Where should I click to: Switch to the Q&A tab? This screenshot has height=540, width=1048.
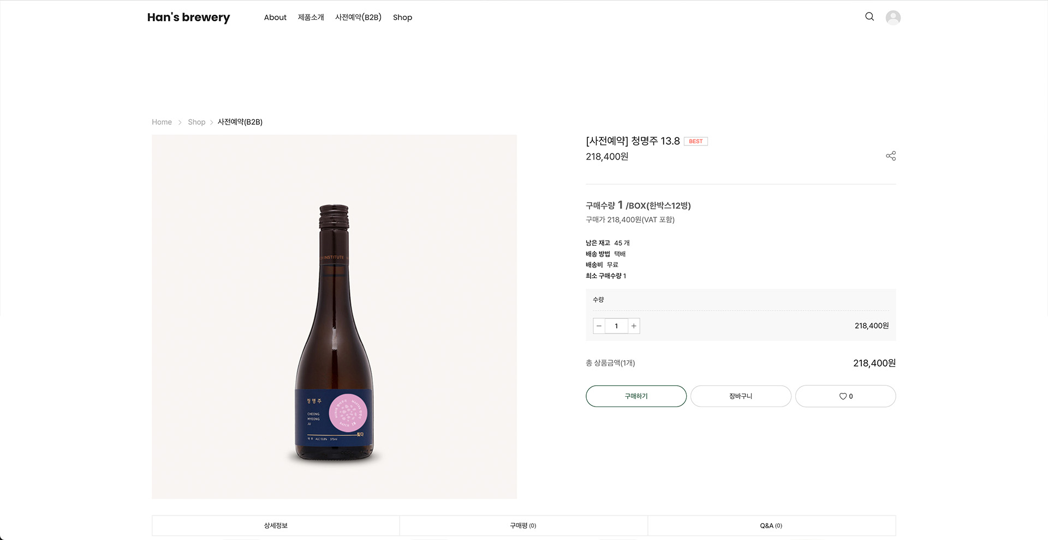(771, 526)
